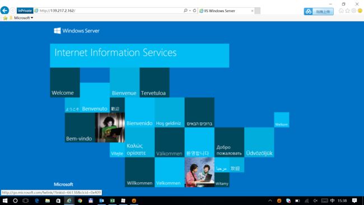The height and width of the screenshot is (205, 364).
Task: Click the Windows Server logo
Action: pos(77,31)
